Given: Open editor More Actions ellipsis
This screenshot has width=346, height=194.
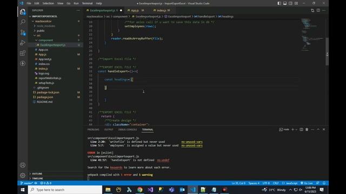Looking at the screenshot, I should [324, 10].
